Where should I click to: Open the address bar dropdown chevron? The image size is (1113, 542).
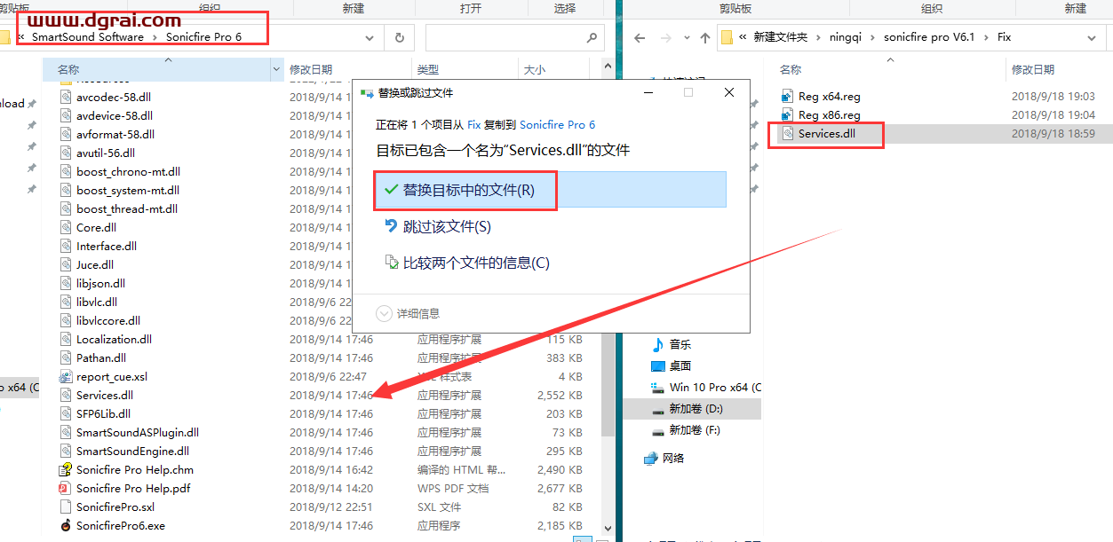[x=370, y=37]
